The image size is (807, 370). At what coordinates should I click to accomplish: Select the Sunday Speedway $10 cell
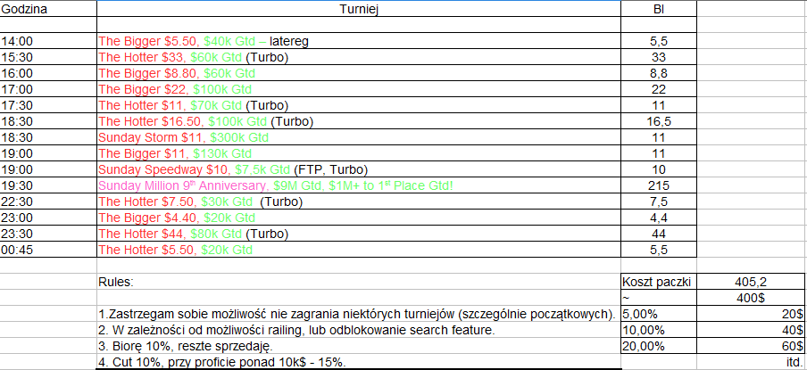pos(359,169)
